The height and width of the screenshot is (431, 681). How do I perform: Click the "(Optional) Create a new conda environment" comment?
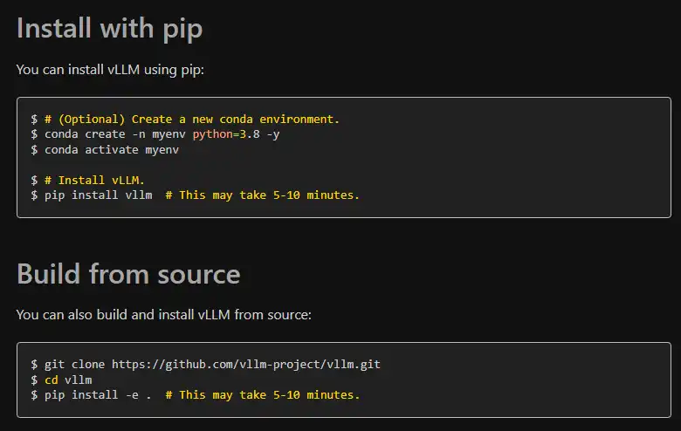[192, 120]
